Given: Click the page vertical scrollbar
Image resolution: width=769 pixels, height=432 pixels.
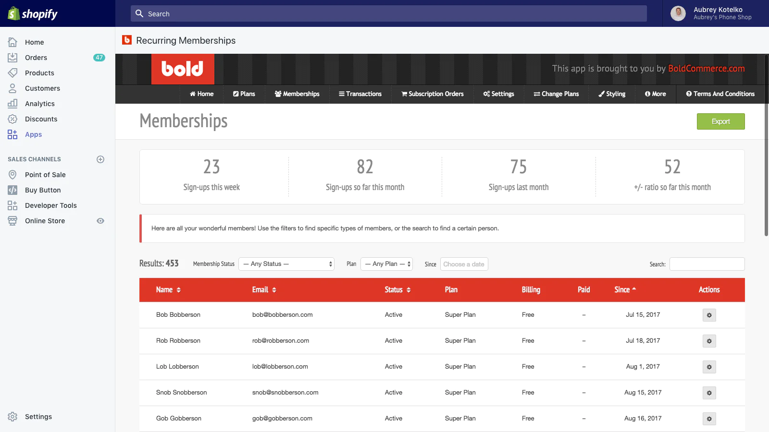Looking at the screenshot, I should (x=766, y=144).
